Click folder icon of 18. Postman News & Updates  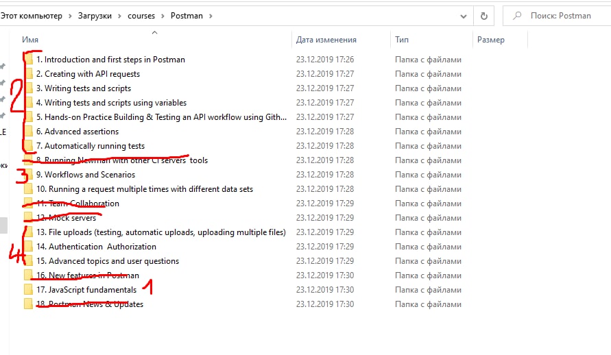tap(28, 304)
